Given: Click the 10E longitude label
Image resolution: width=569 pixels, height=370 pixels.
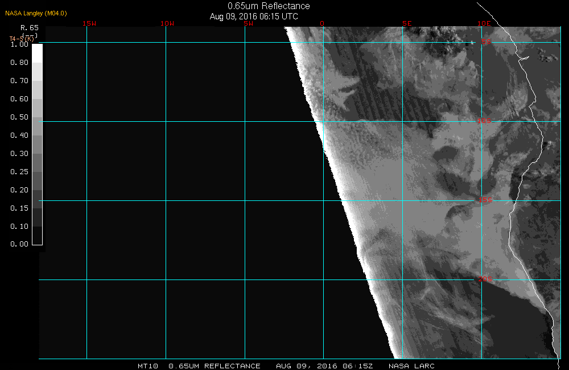Looking at the screenshot, I should coord(484,23).
